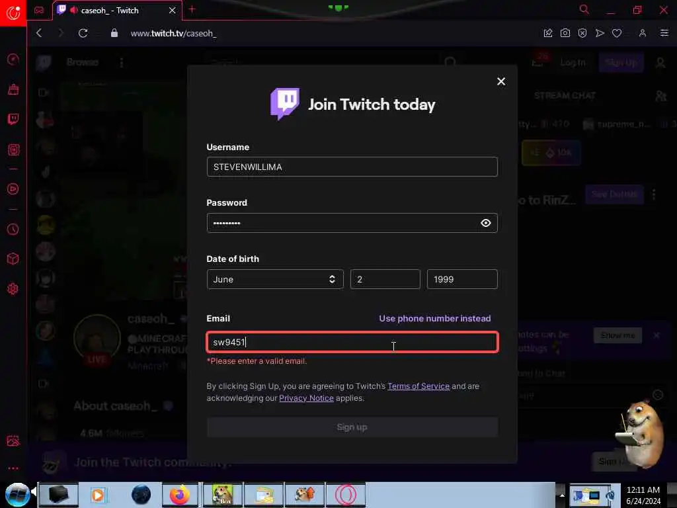This screenshot has width=677, height=508.
Task: Open a new tab with the plus button
Action: [192, 9]
